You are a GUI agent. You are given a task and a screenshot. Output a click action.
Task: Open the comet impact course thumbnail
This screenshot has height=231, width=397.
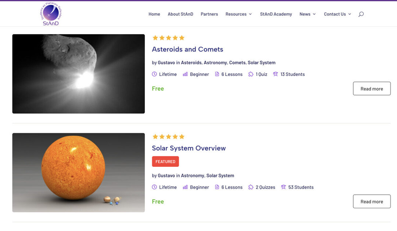click(x=79, y=74)
